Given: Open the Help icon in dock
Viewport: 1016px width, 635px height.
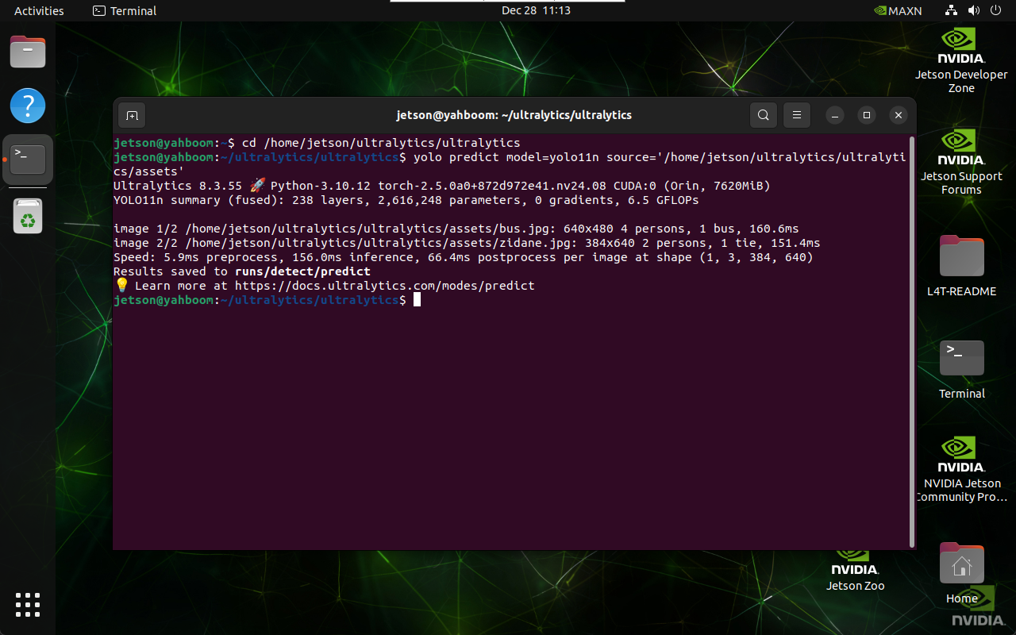Looking at the screenshot, I should pyautogui.click(x=28, y=106).
